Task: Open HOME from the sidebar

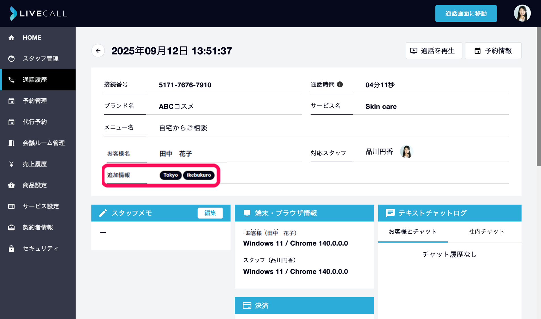Action: coord(38,37)
